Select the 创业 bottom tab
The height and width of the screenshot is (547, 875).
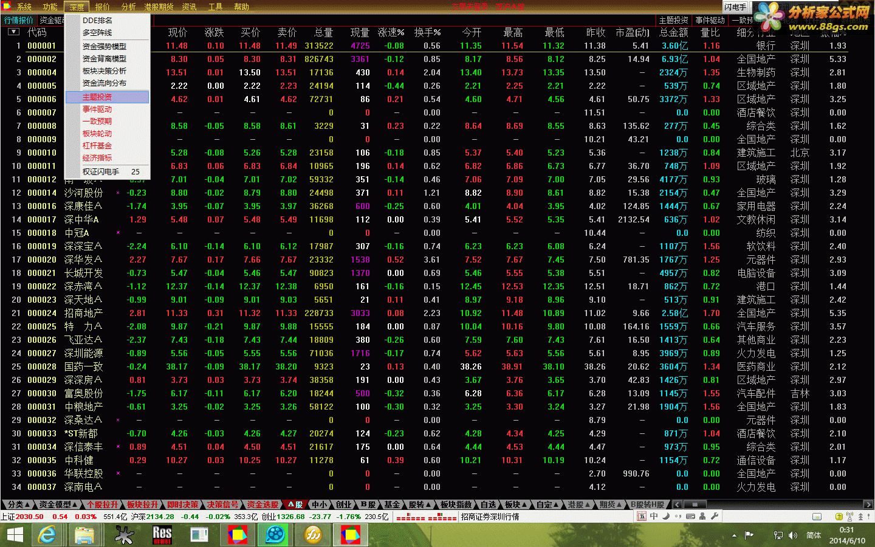[343, 504]
